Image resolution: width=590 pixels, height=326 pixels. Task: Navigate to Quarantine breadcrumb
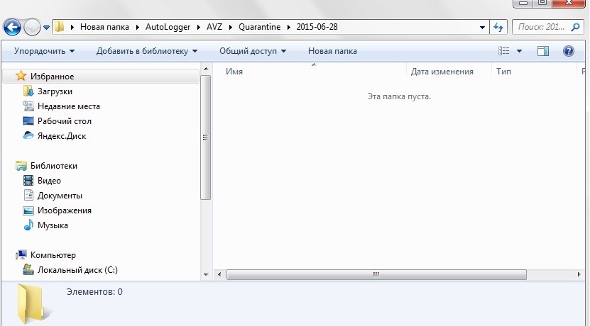click(259, 27)
